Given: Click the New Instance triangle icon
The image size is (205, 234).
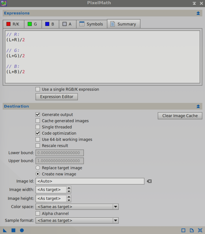Looking at the screenshot, I should click(x=5, y=230).
